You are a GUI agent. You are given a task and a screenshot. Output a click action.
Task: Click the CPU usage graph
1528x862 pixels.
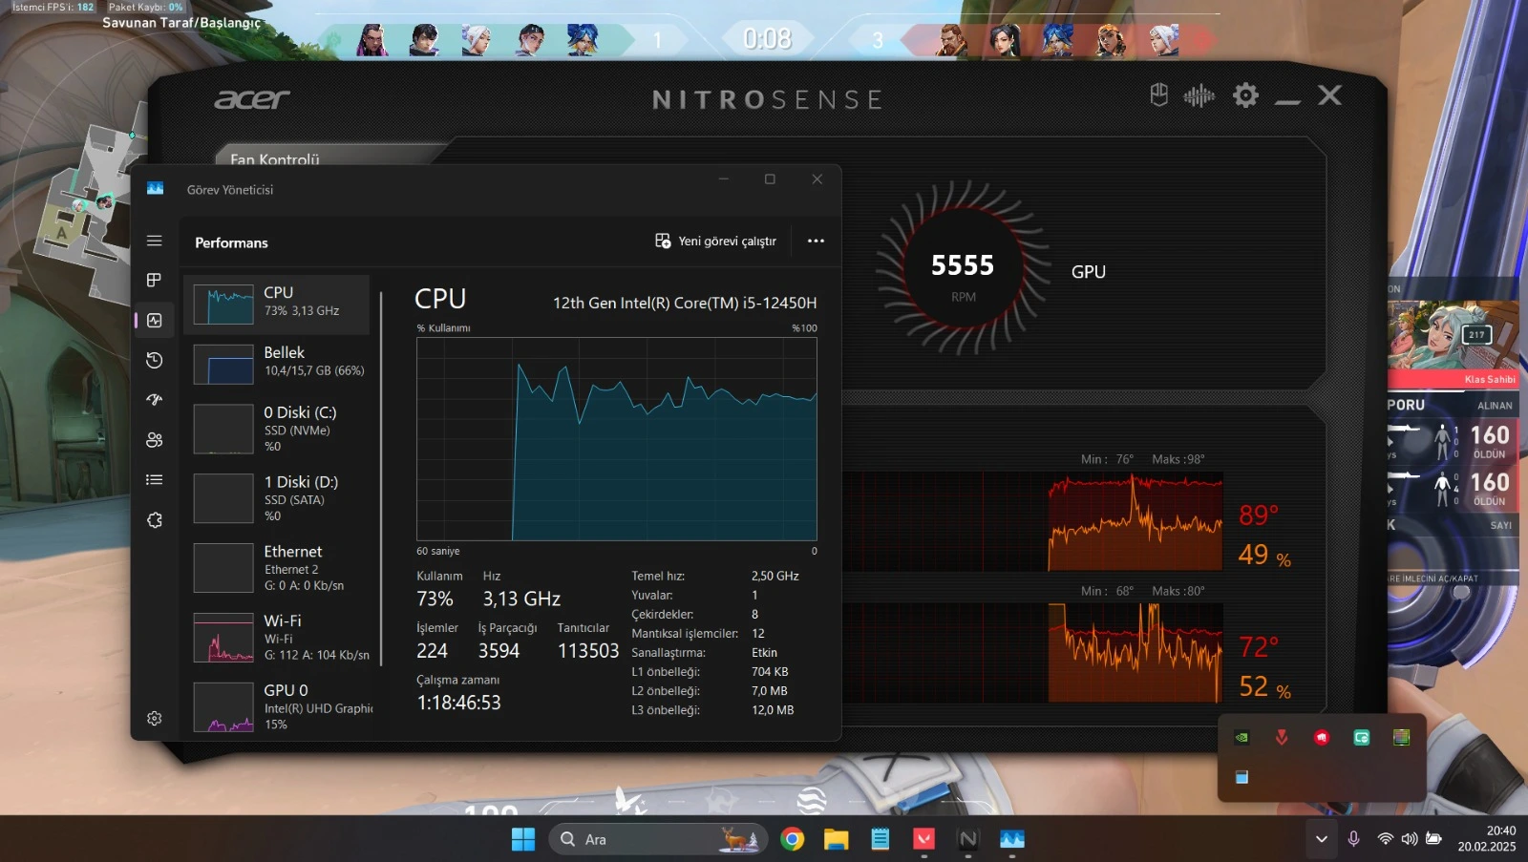click(617, 439)
